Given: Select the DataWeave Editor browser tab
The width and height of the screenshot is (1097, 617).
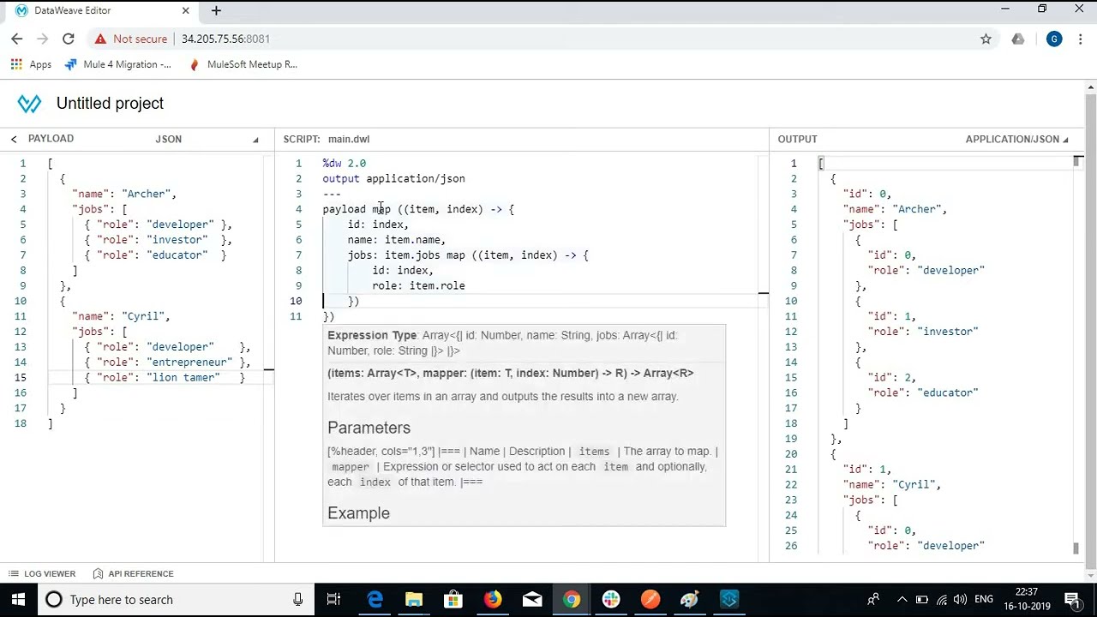Looking at the screenshot, I should point(100,10).
